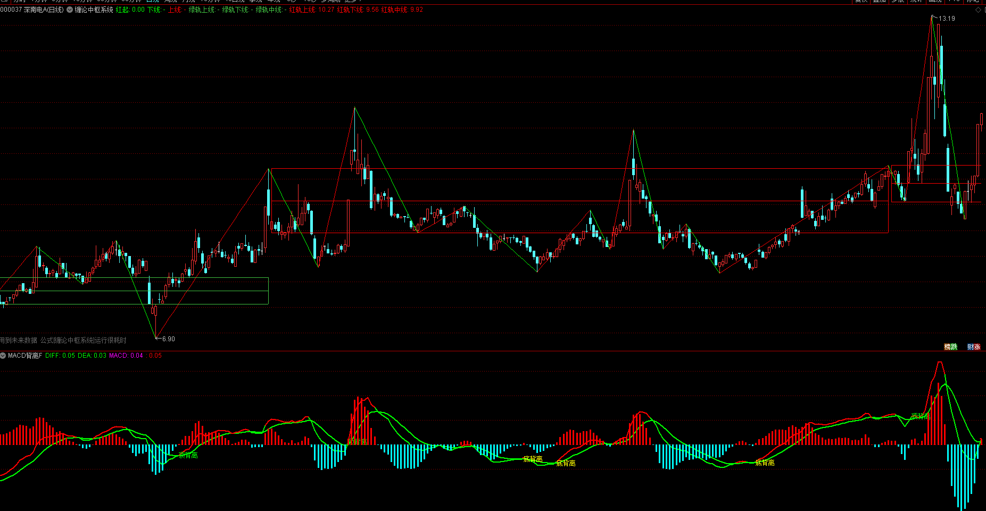Click the DIFF 0.05 value readout
Viewport: 986px width, 511px height.
[60, 356]
